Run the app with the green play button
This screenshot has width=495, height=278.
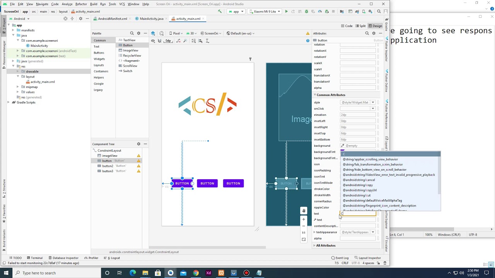tap(286, 12)
